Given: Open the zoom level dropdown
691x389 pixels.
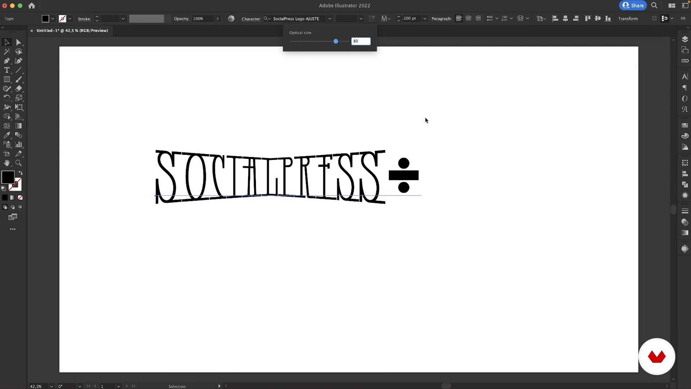Looking at the screenshot, I should click(x=51, y=386).
